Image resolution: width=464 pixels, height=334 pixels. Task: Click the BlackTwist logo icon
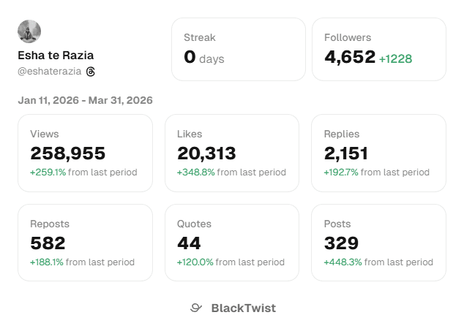click(x=196, y=308)
